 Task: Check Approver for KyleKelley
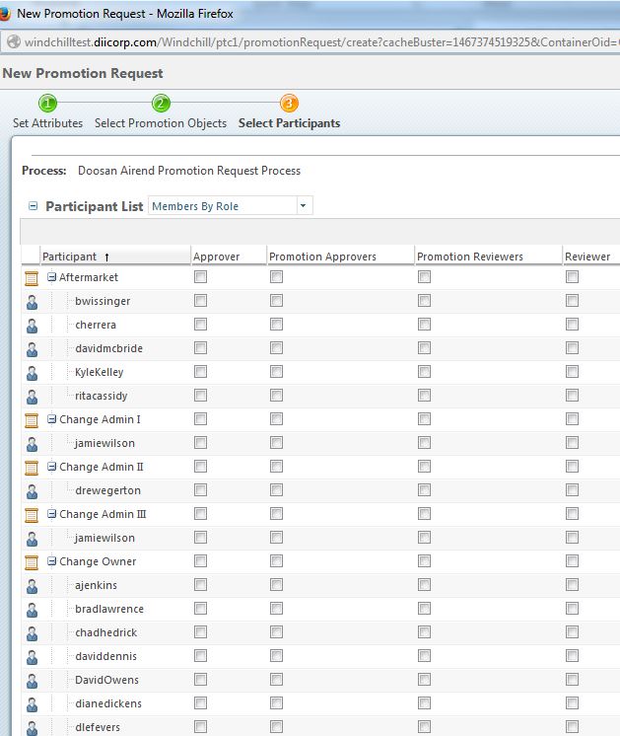(200, 372)
